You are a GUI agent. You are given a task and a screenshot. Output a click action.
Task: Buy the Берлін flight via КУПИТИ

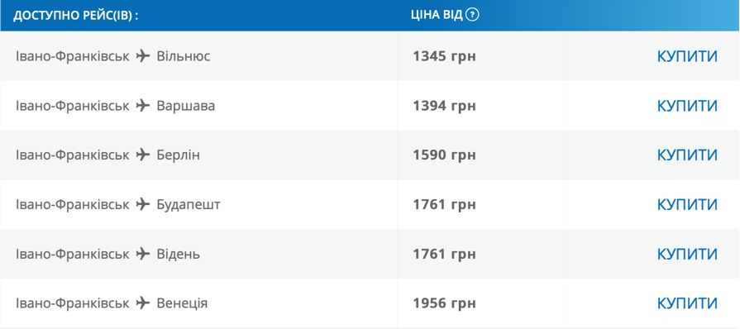[687, 155]
